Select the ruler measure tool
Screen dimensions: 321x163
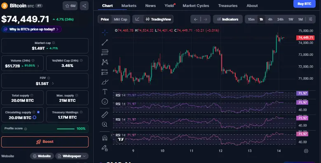(105, 115)
